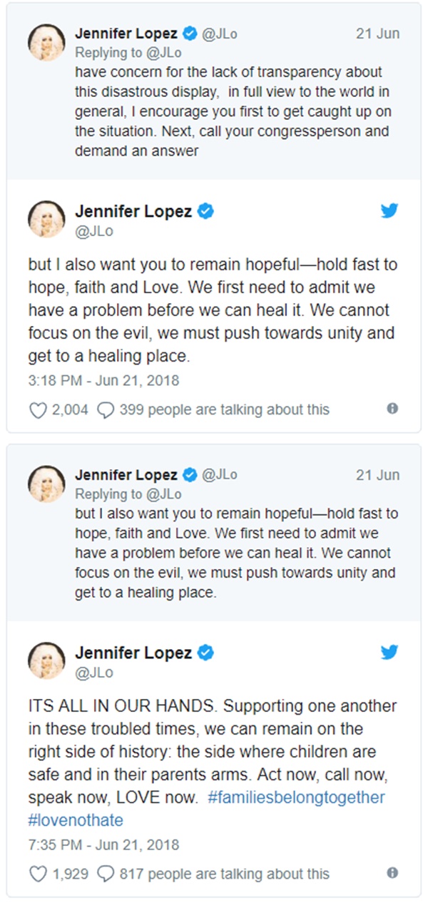This screenshot has height=903, width=428.
Task: Click the @JLo handle under first main tweet name
Action: pyautogui.click(x=94, y=231)
